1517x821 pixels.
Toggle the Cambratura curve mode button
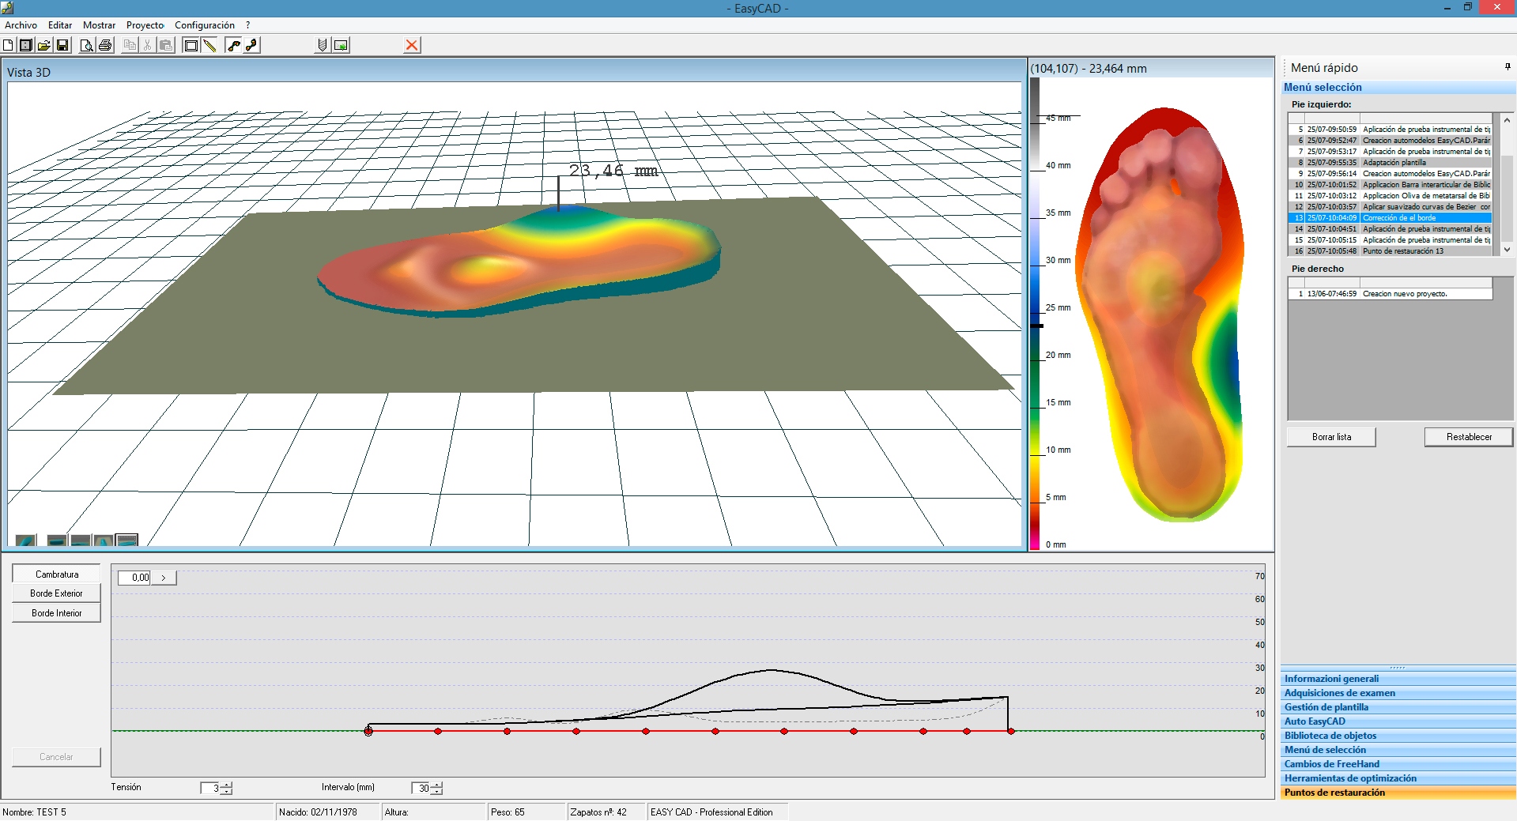coord(56,574)
